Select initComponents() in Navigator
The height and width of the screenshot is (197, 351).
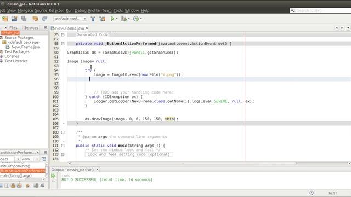(15, 166)
